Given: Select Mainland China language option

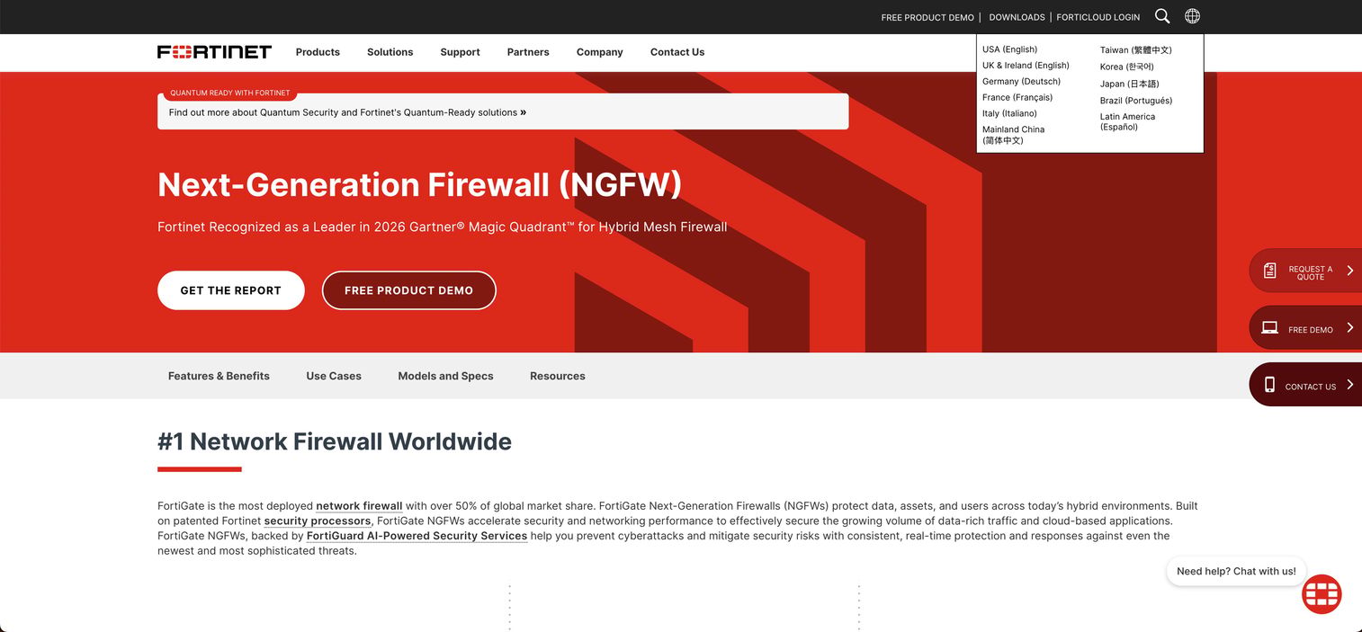Looking at the screenshot, I should tap(1013, 135).
